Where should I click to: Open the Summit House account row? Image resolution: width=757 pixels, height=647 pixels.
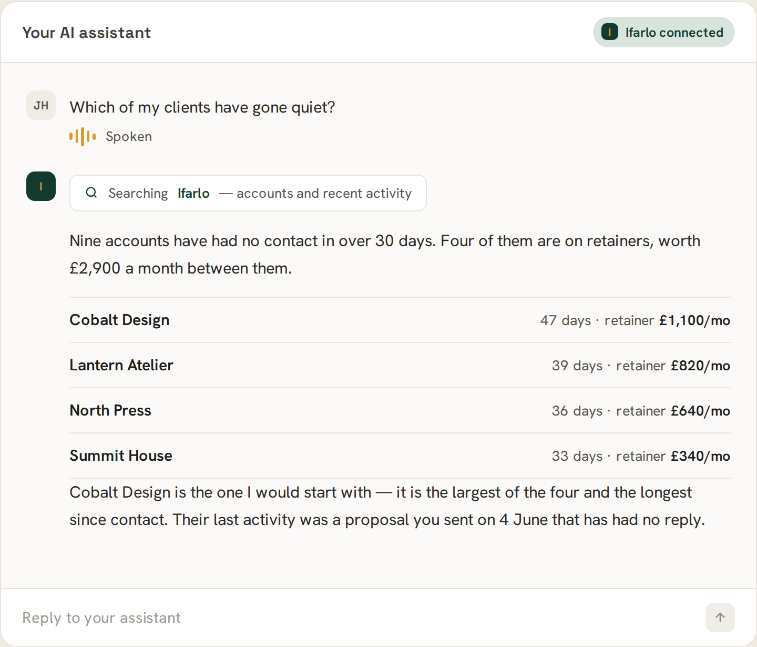(x=400, y=456)
